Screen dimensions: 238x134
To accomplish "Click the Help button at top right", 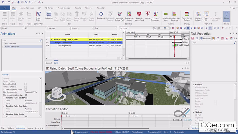I will (234, 8).
